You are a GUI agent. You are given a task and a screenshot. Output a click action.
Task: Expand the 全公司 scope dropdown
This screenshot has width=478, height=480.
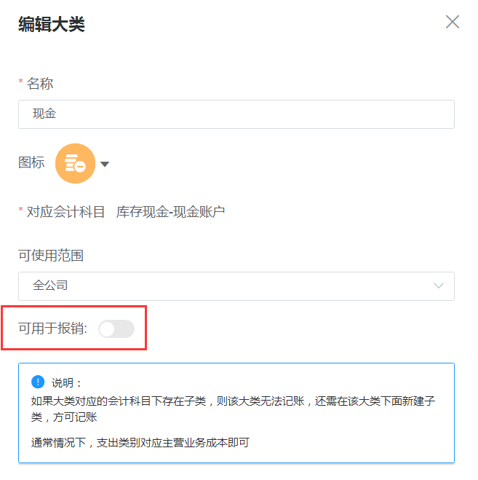(x=236, y=286)
